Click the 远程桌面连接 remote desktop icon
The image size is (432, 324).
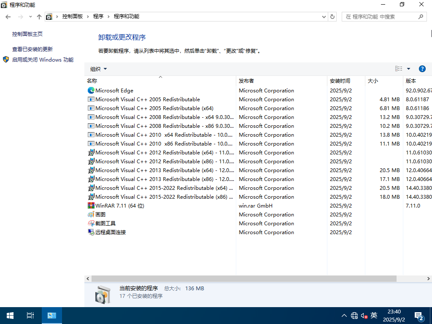[x=91, y=232]
